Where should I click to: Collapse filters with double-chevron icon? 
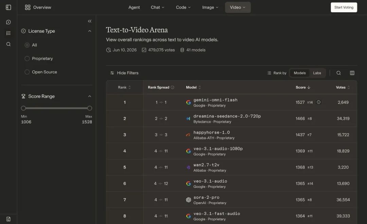coord(90,21)
